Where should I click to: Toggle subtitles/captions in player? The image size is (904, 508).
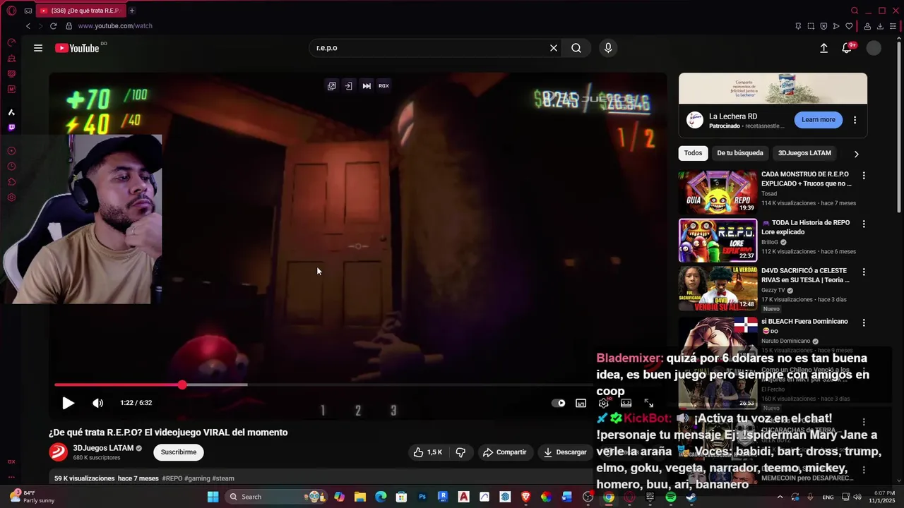point(581,403)
